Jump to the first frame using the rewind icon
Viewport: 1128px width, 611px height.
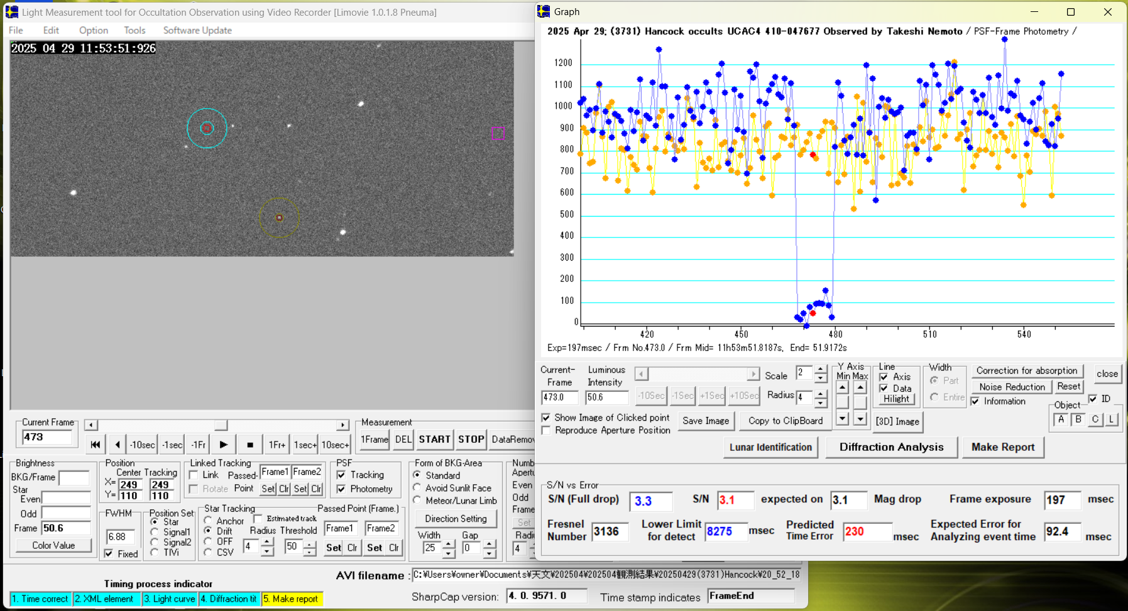[95, 445]
